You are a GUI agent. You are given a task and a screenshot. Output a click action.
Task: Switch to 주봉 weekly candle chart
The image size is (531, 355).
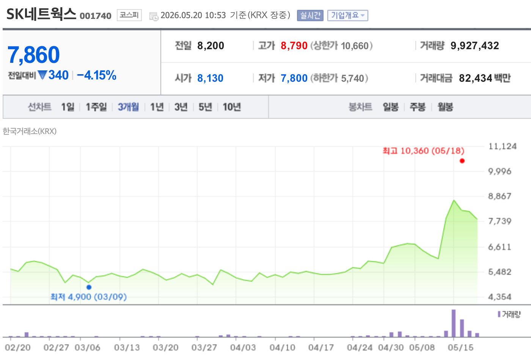[x=418, y=107]
